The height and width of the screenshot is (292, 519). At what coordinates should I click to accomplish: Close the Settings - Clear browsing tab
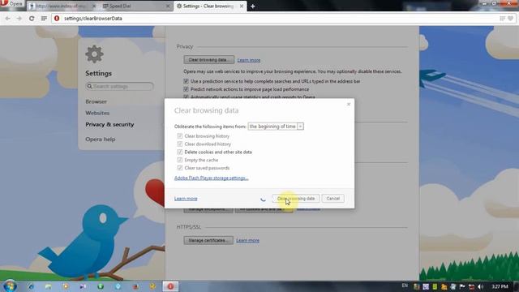pyautogui.click(x=242, y=6)
